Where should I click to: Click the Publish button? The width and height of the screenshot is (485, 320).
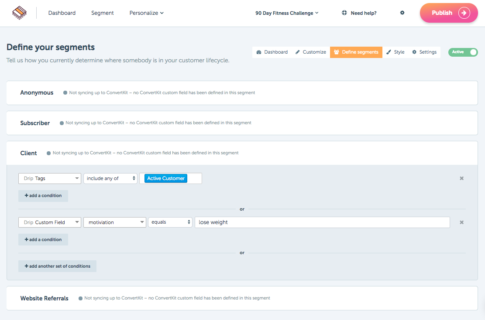pos(449,13)
